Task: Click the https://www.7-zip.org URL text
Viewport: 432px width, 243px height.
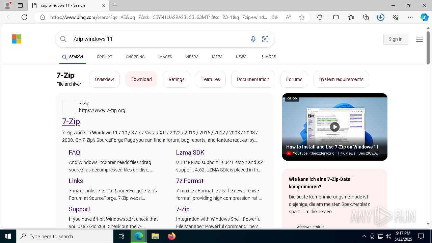Action: point(102,110)
